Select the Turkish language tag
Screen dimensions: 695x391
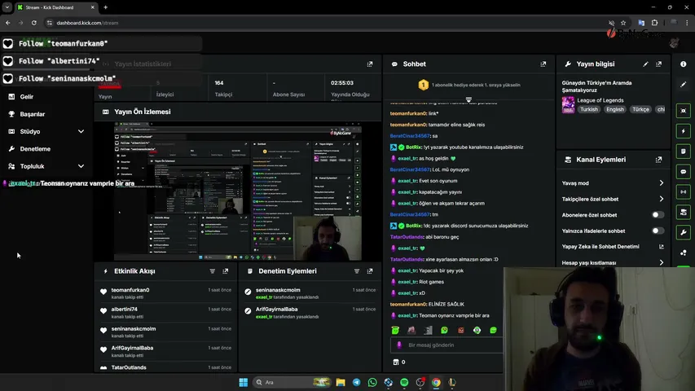(x=588, y=109)
